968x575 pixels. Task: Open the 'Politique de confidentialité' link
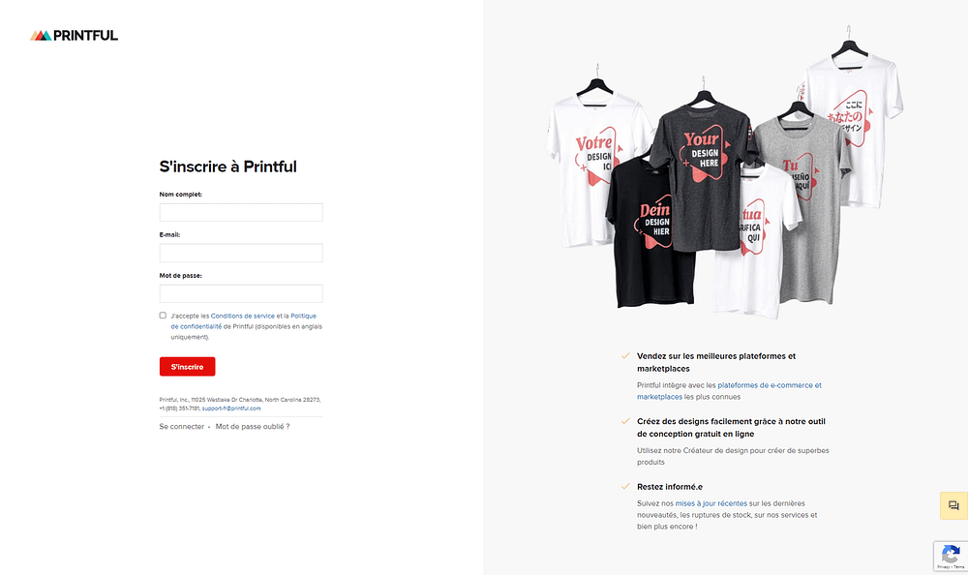[x=243, y=321]
